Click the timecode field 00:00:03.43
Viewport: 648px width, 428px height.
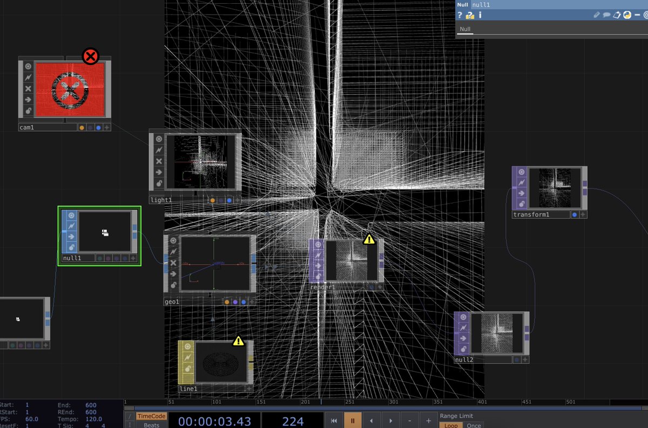tap(215, 421)
